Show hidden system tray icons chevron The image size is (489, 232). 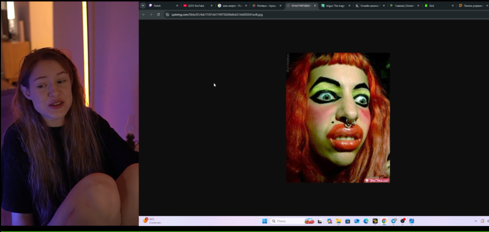click(476, 221)
